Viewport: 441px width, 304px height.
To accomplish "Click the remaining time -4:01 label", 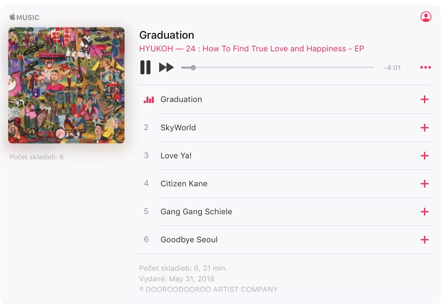I will [392, 68].
